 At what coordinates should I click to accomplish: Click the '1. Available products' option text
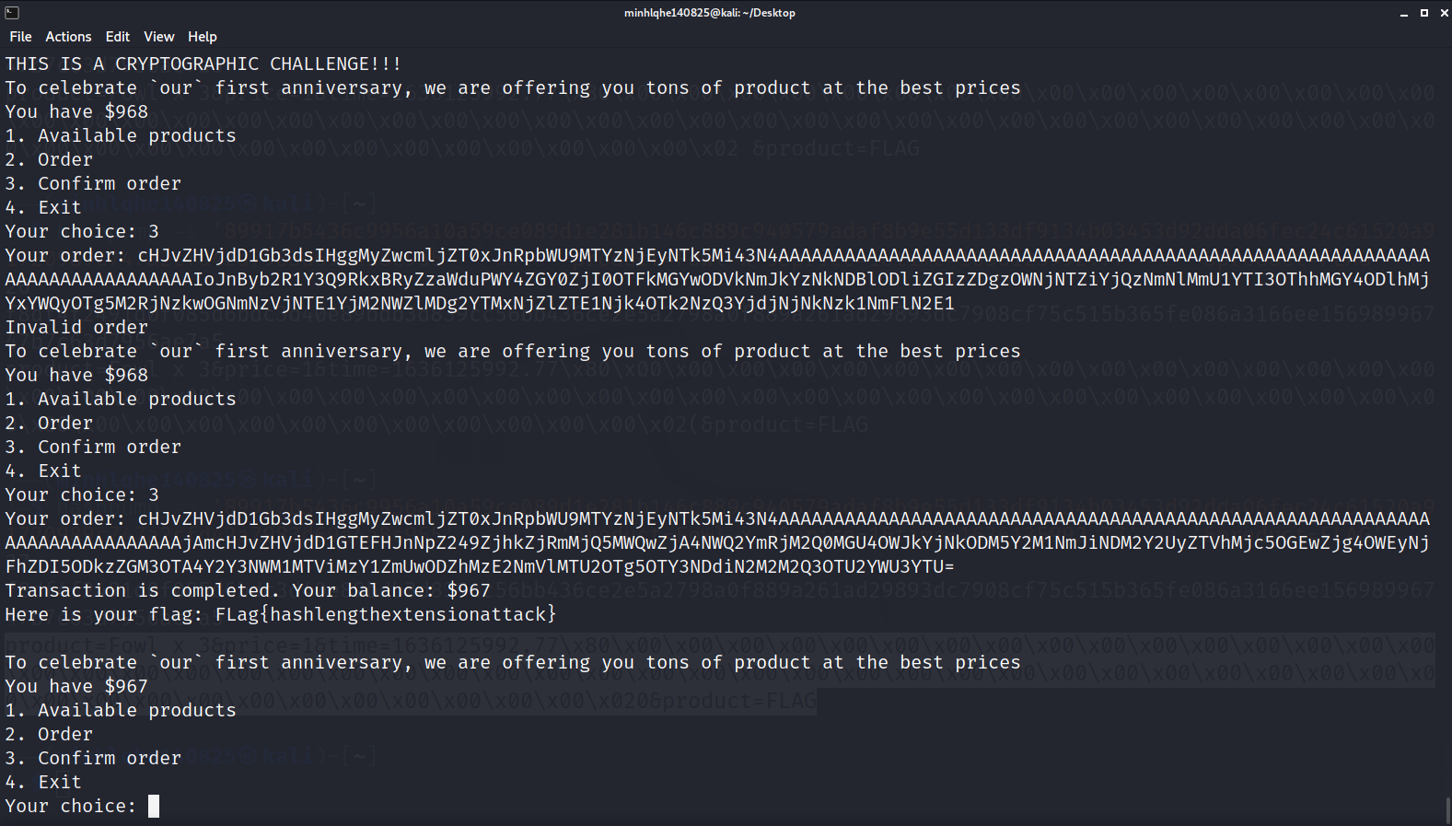coord(120,709)
